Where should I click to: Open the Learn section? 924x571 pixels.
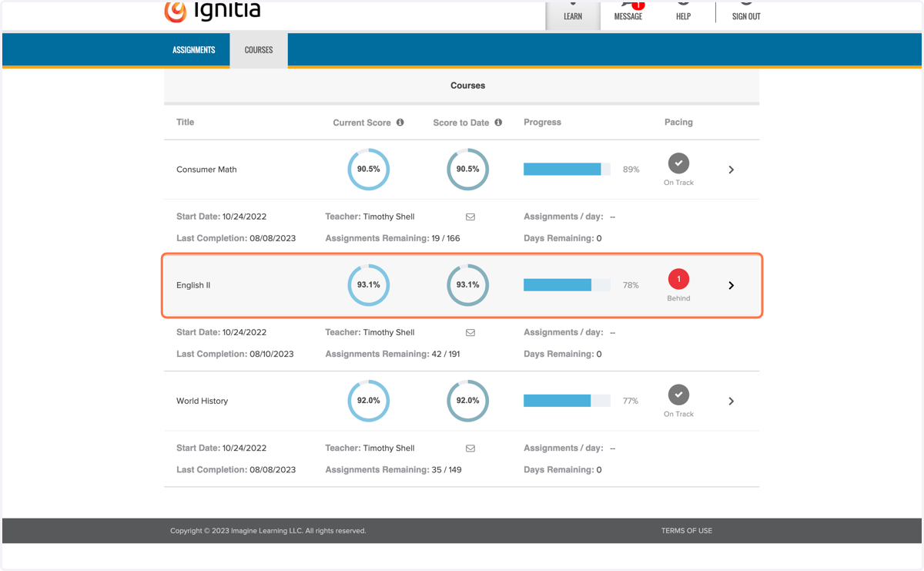click(573, 15)
